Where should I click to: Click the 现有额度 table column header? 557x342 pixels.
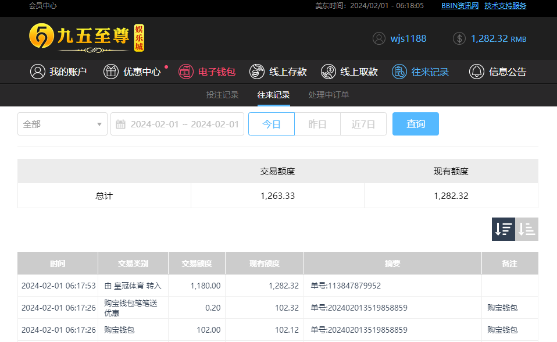point(265,263)
